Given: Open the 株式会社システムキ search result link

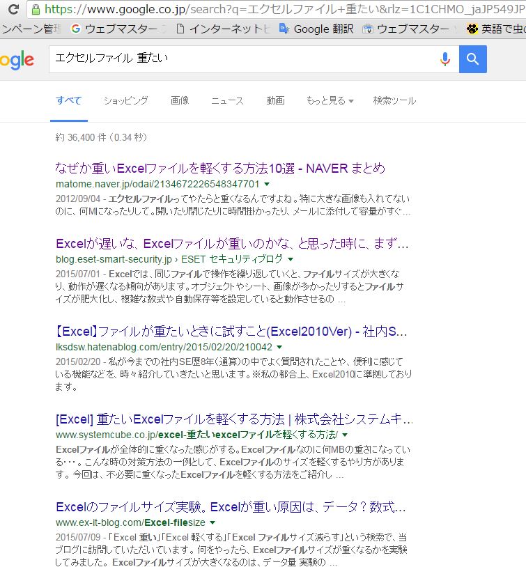Looking at the screenshot, I should tap(234, 419).
